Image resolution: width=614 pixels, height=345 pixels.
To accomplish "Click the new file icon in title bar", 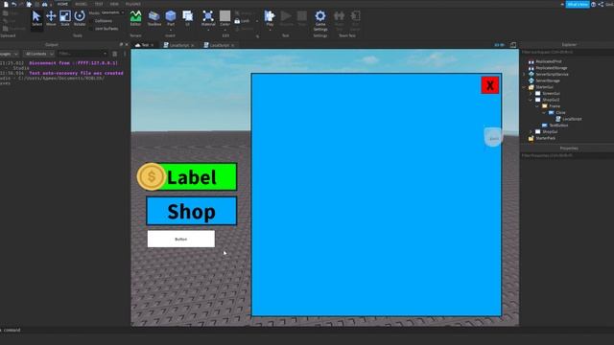I will pos(6,4).
